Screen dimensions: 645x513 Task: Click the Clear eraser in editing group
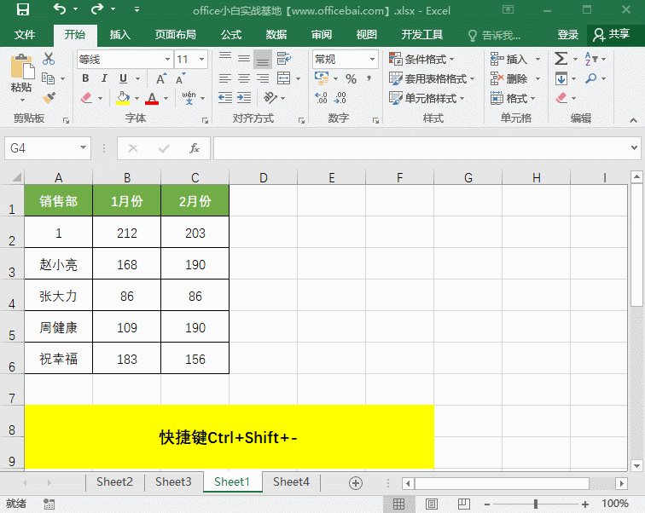point(561,98)
